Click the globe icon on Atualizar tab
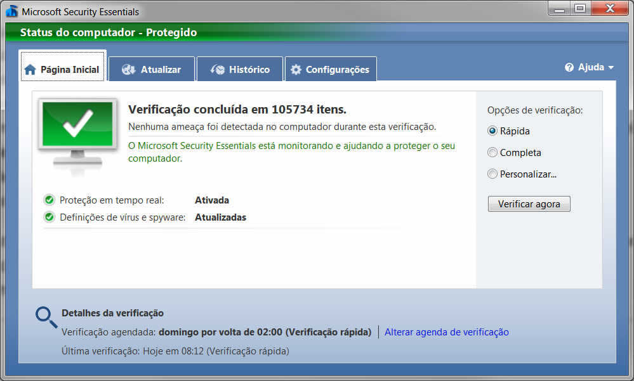 click(x=129, y=70)
